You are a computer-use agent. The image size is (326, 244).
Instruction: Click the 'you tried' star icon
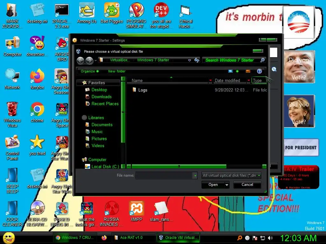(x=37, y=146)
